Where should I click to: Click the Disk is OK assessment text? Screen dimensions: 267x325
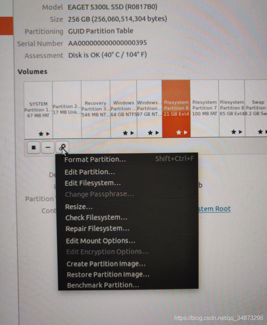point(107,55)
